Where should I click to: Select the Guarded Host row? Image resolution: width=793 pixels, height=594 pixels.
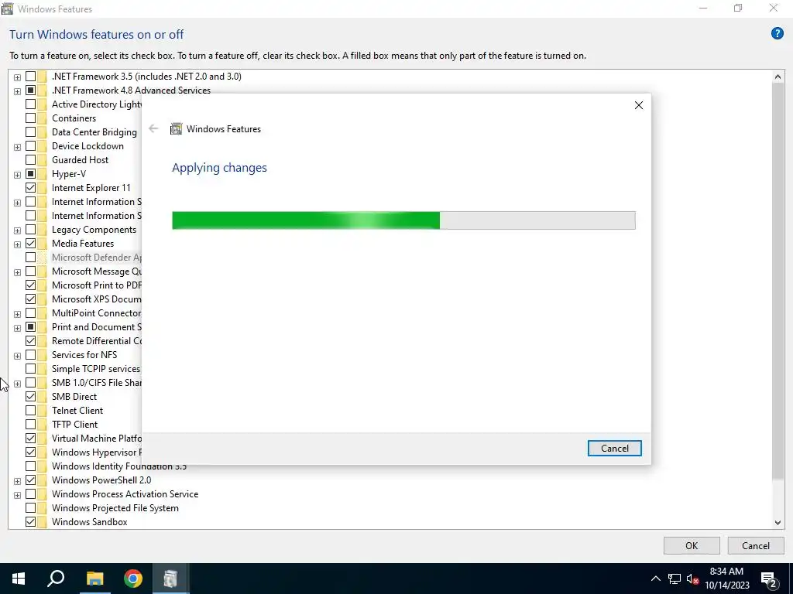click(80, 160)
